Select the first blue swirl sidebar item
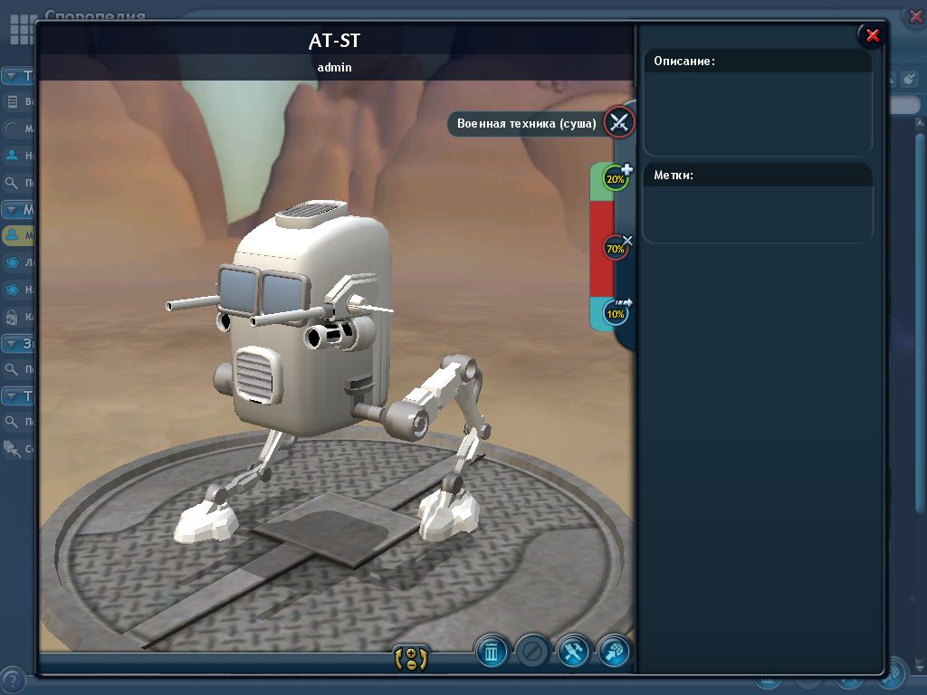The image size is (927, 695). coord(12,262)
